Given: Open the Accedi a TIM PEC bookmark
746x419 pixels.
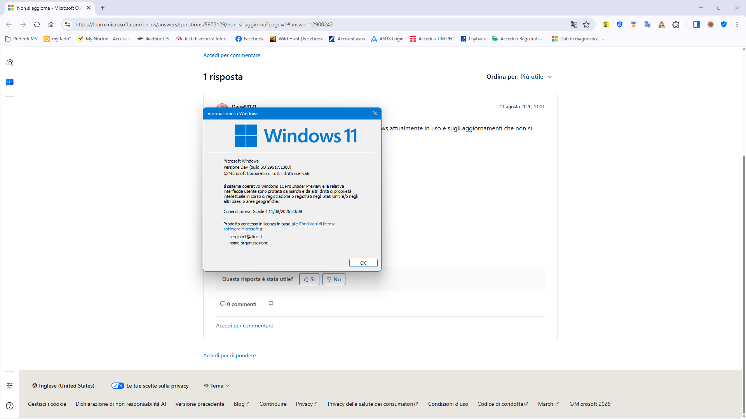Looking at the screenshot, I should pyautogui.click(x=432, y=39).
